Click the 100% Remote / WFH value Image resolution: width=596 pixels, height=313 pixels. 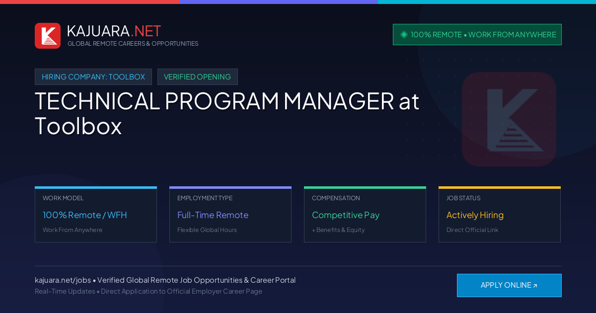85,215
